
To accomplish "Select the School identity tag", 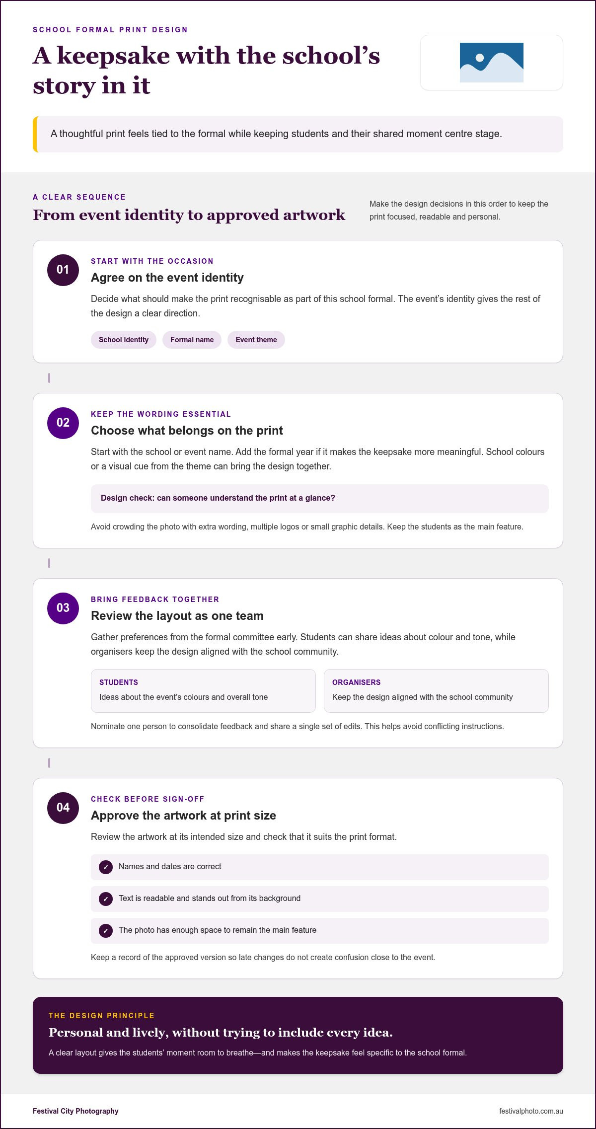I will point(124,340).
